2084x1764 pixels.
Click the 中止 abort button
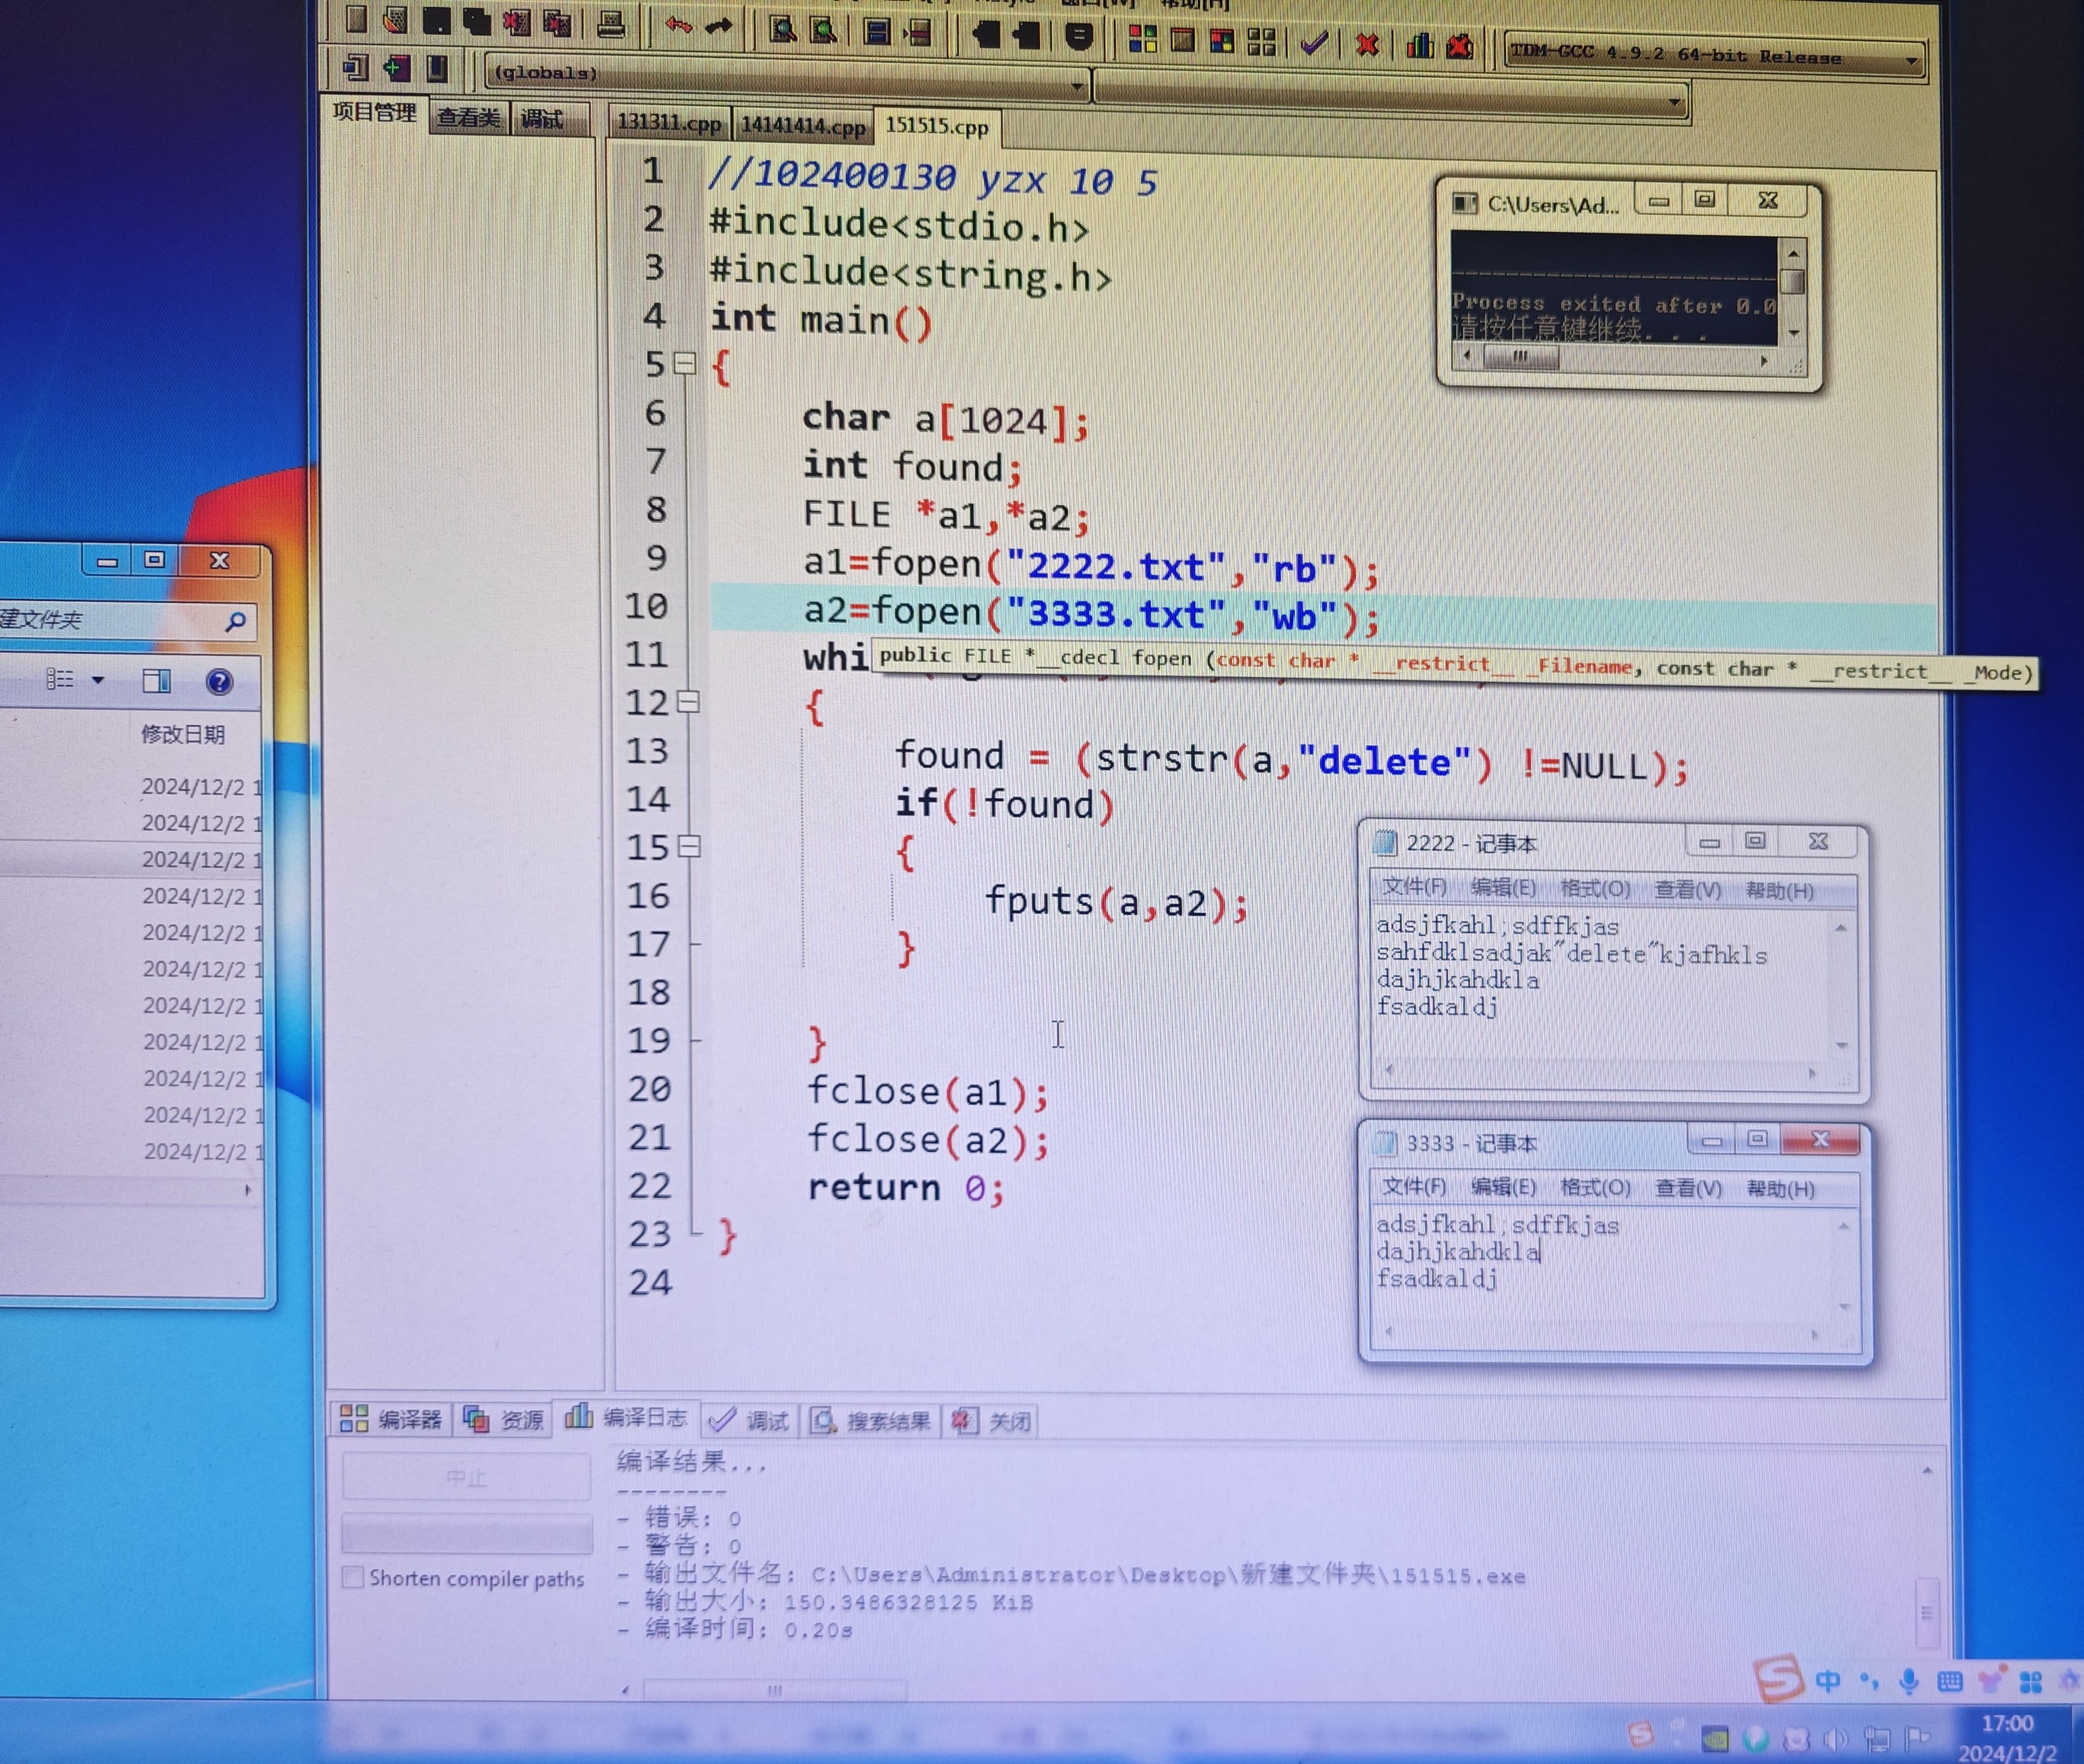(466, 1477)
